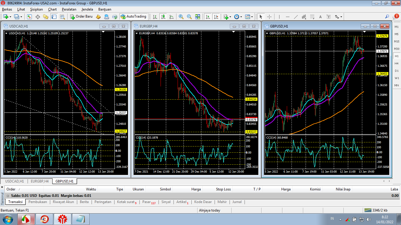The width and height of the screenshot is (401, 225).
Task: Expand one-click trading triangle on EURGBP chart
Action: point(137,33)
